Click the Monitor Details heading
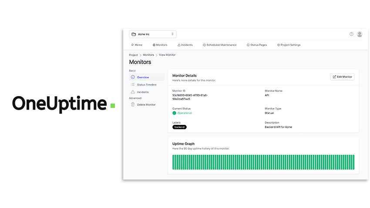 [x=184, y=75]
